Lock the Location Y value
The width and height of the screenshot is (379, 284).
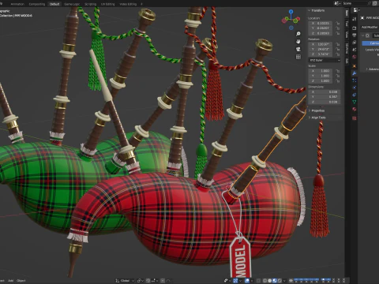coord(338,28)
